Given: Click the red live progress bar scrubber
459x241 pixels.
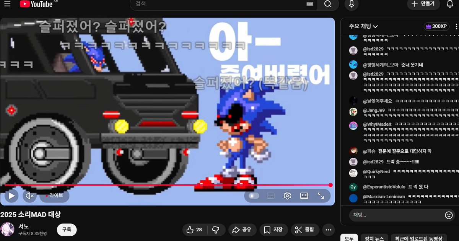Looking at the screenshot, I should coord(330,184).
